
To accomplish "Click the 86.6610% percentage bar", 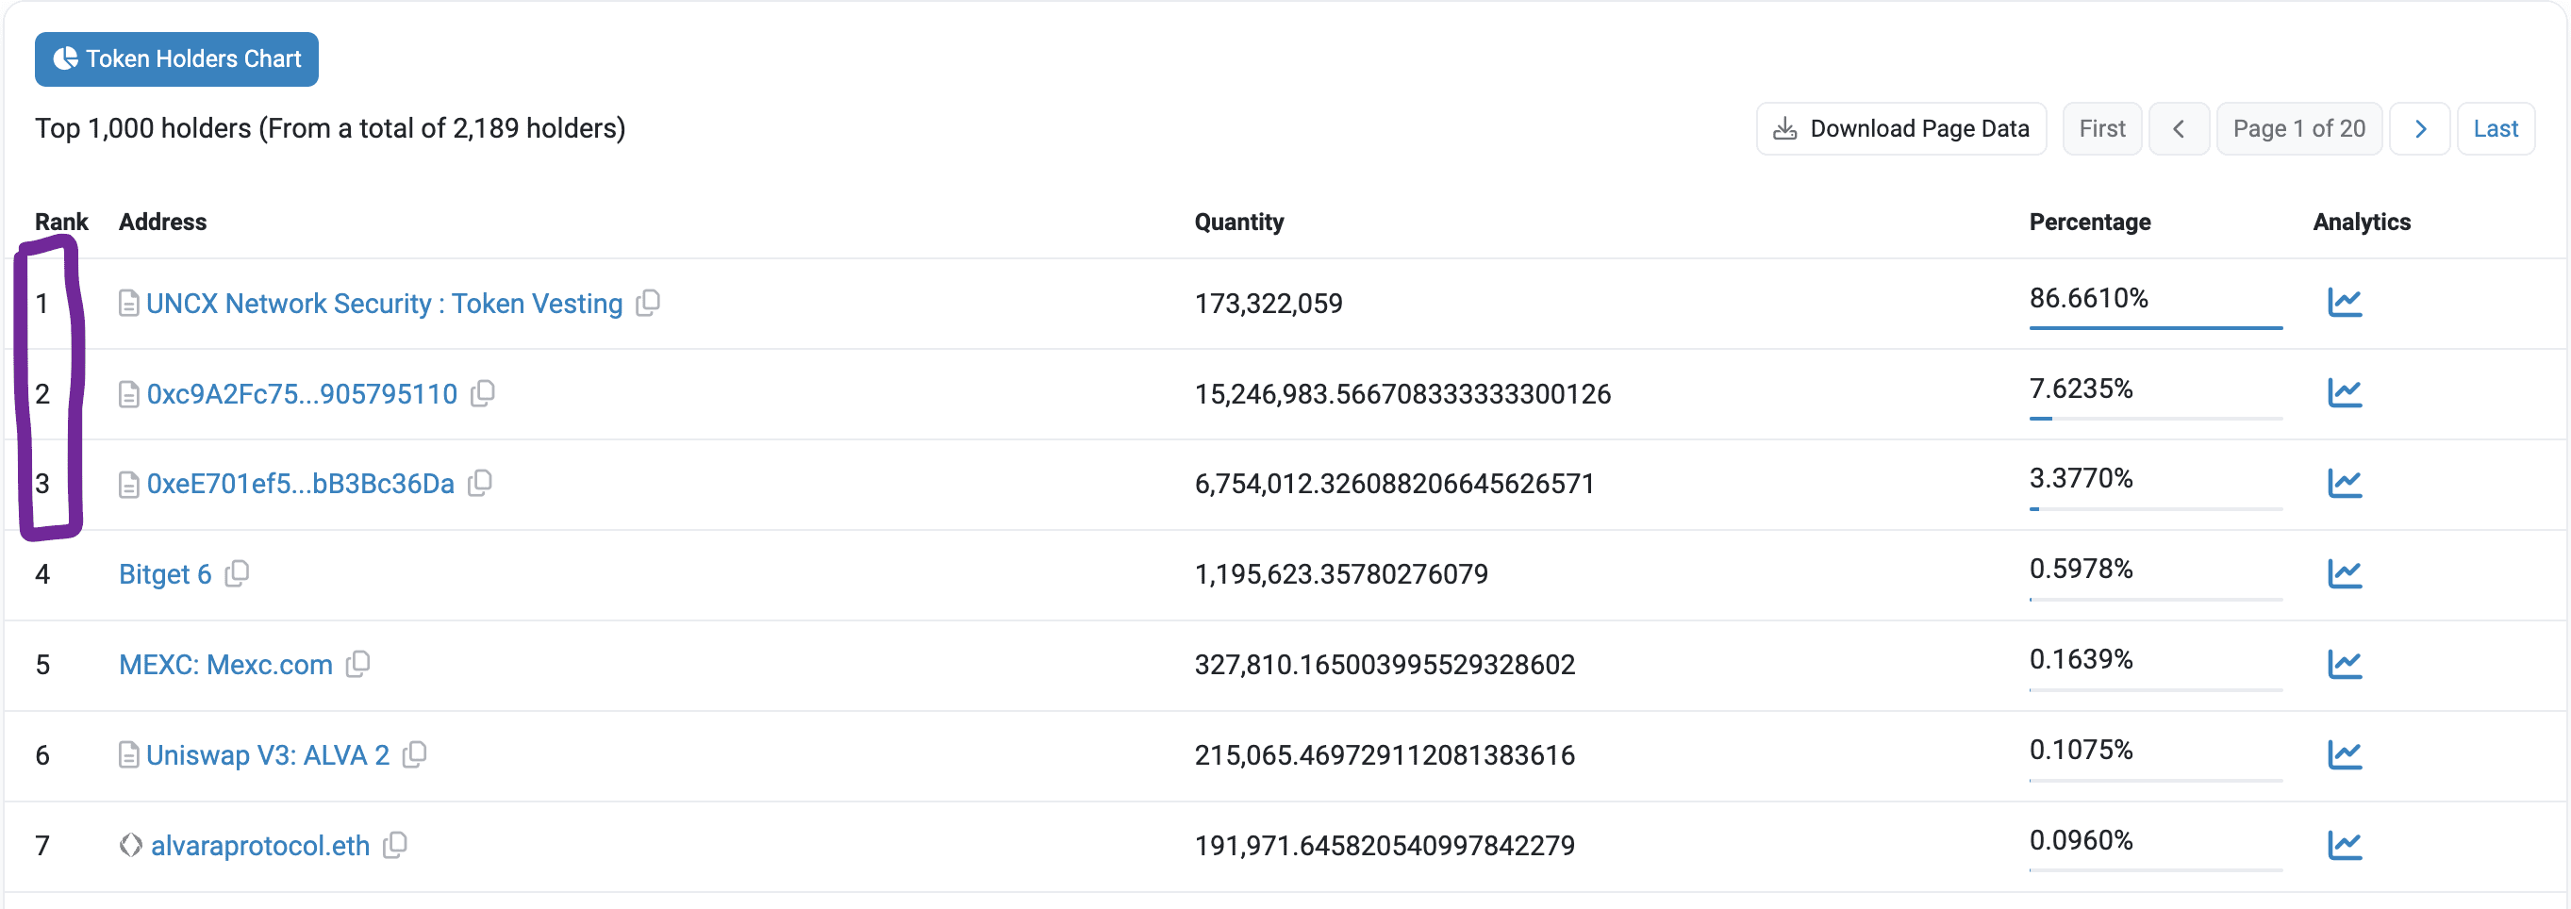I will [2155, 326].
